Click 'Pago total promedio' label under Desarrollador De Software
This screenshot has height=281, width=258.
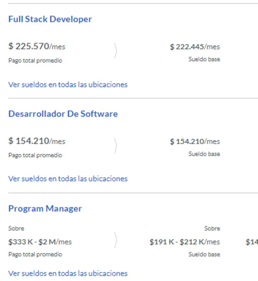coord(35,155)
